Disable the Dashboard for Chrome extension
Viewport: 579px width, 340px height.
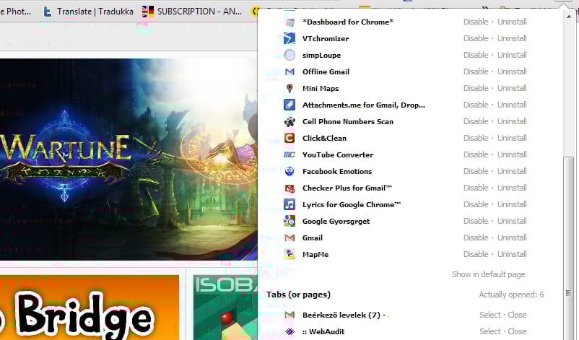[476, 22]
